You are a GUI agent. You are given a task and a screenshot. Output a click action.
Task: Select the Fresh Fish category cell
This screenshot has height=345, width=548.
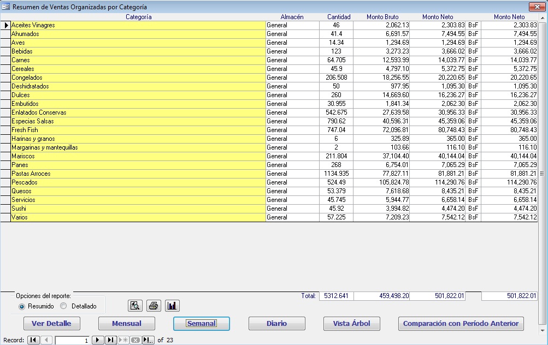click(138, 130)
